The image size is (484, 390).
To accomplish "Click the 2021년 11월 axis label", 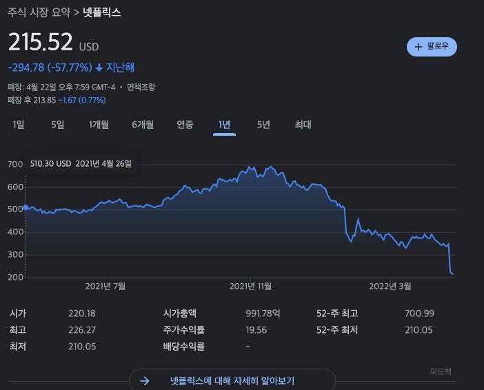I will pyautogui.click(x=251, y=287).
